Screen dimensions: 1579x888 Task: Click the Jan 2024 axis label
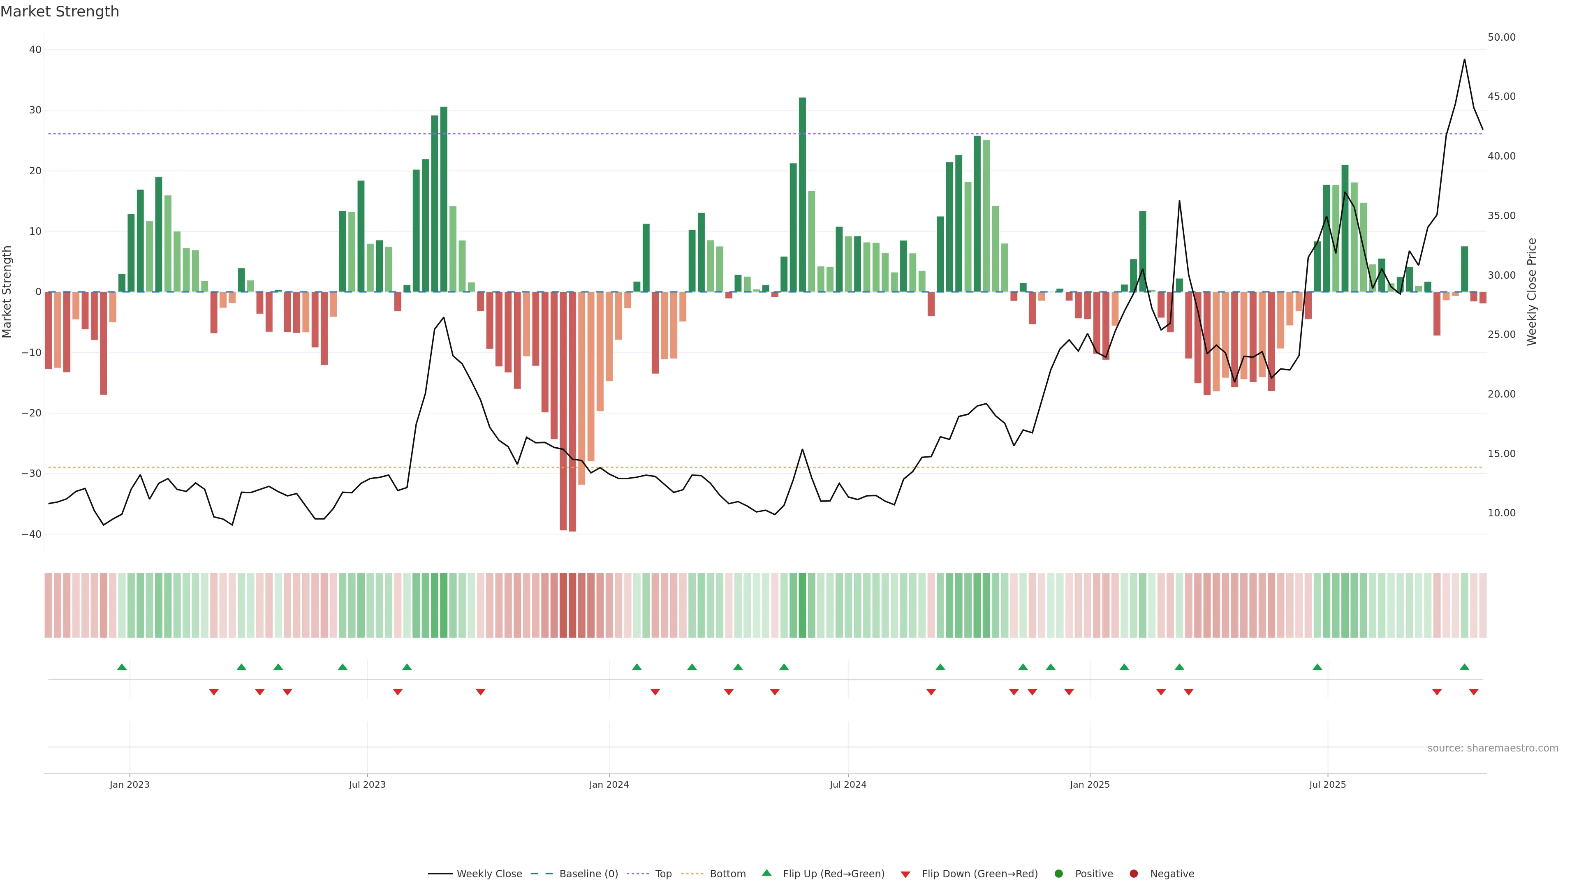(609, 784)
